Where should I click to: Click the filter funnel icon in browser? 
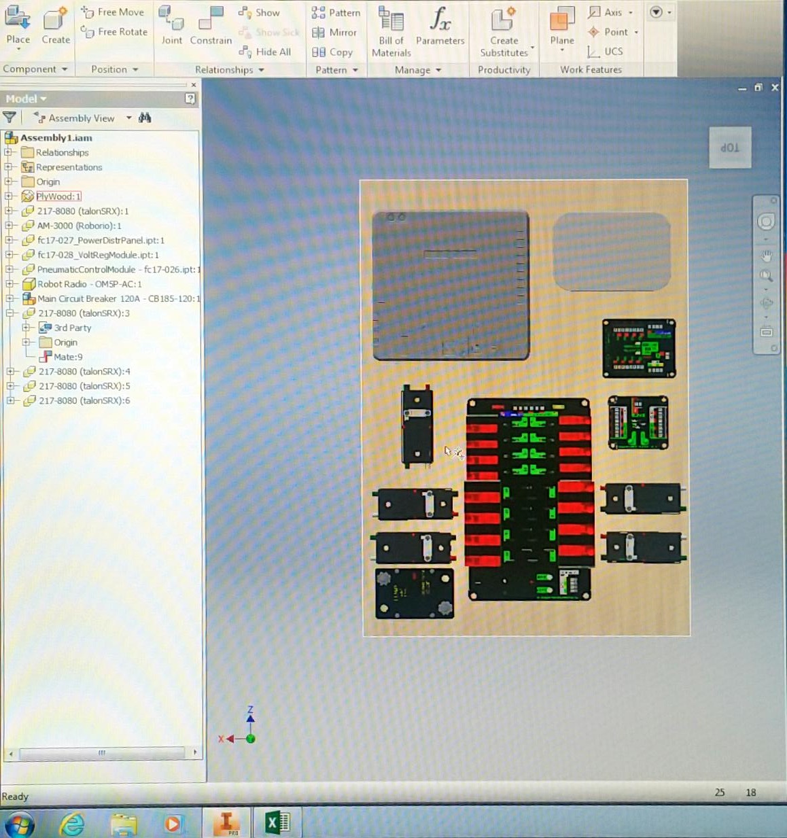10,118
